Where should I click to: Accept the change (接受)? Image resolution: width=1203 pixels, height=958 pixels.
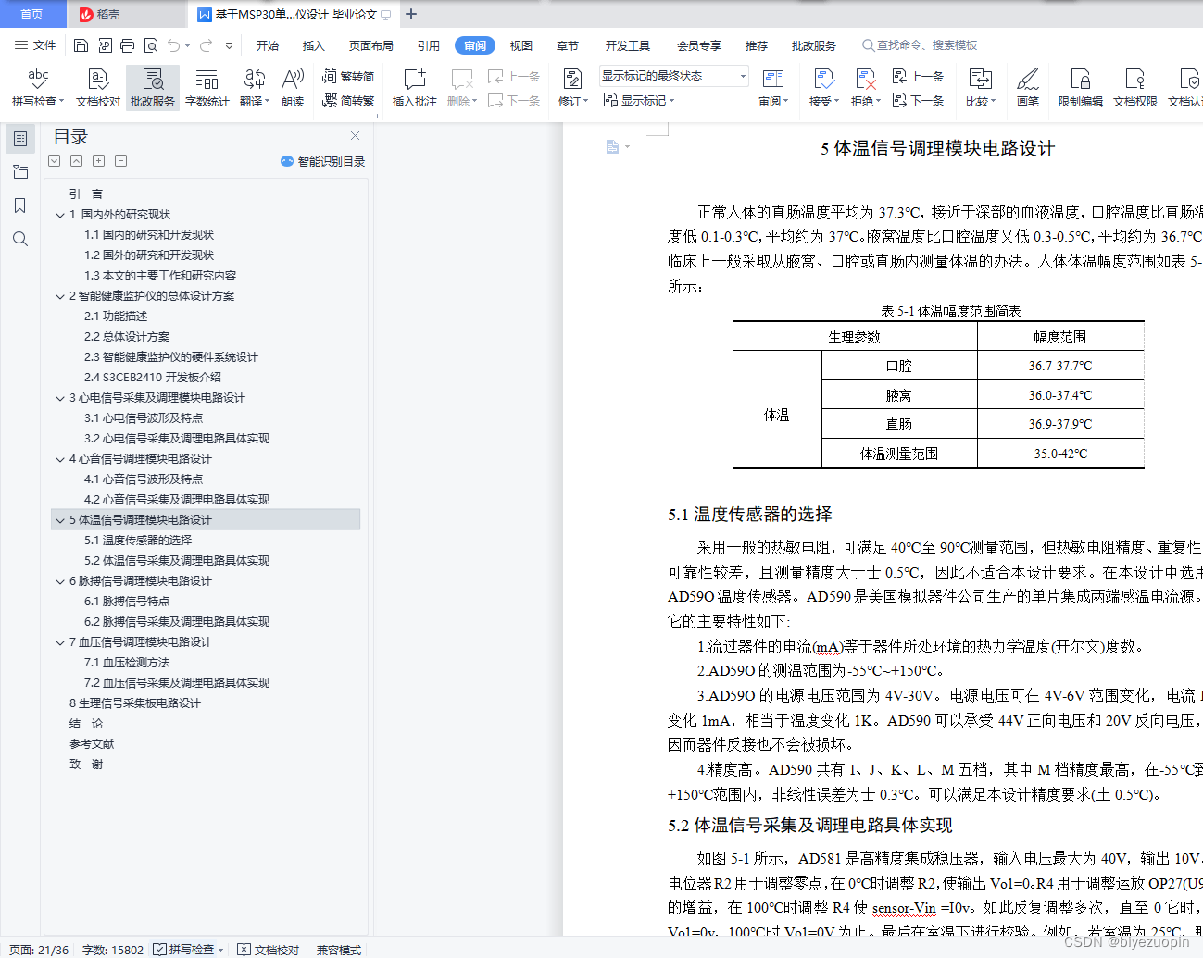click(x=823, y=88)
